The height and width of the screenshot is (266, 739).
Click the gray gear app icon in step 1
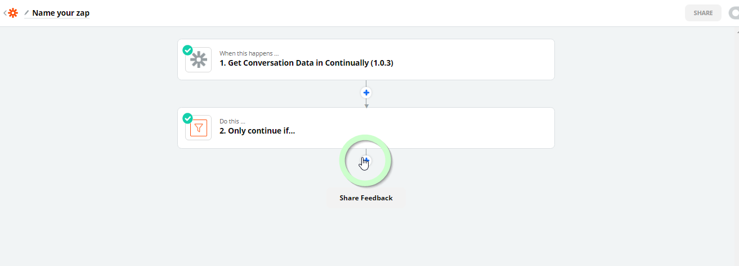pos(198,59)
